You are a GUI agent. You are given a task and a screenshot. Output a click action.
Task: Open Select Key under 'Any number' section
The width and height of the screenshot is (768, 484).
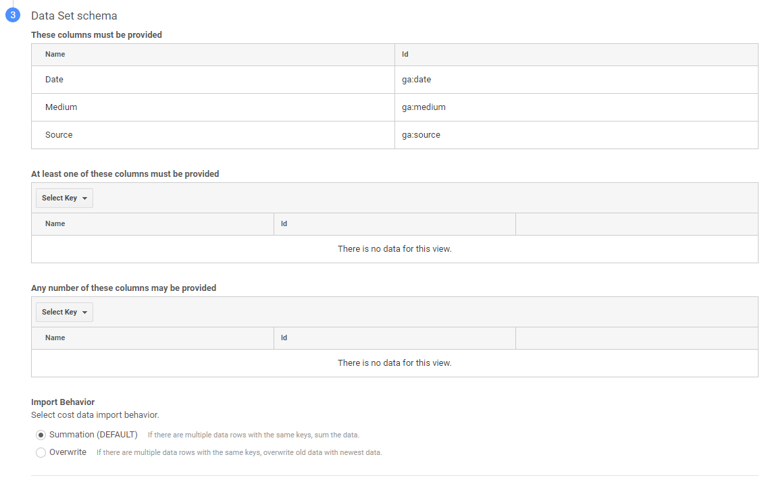(64, 312)
